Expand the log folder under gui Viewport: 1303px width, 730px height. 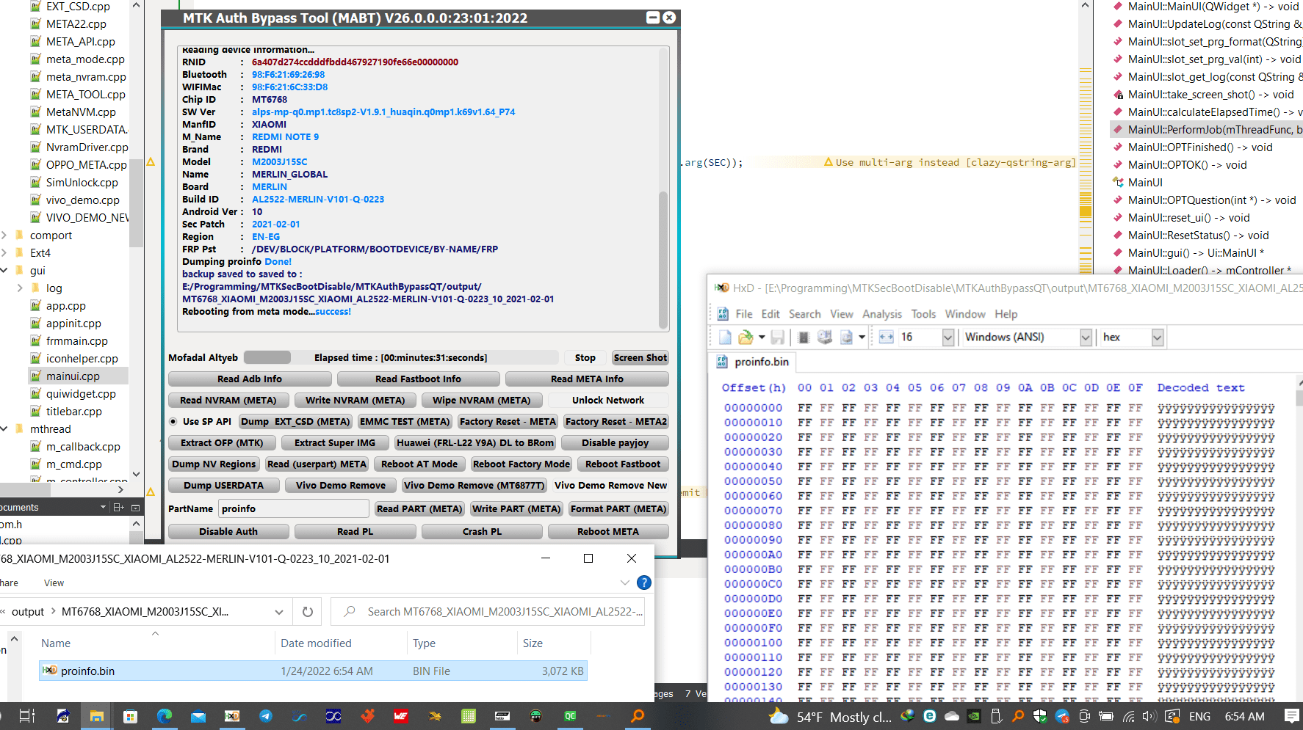[x=20, y=288]
